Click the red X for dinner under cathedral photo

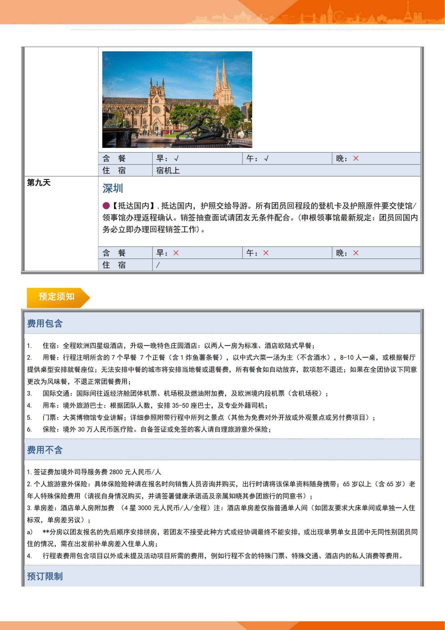(x=356, y=159)
